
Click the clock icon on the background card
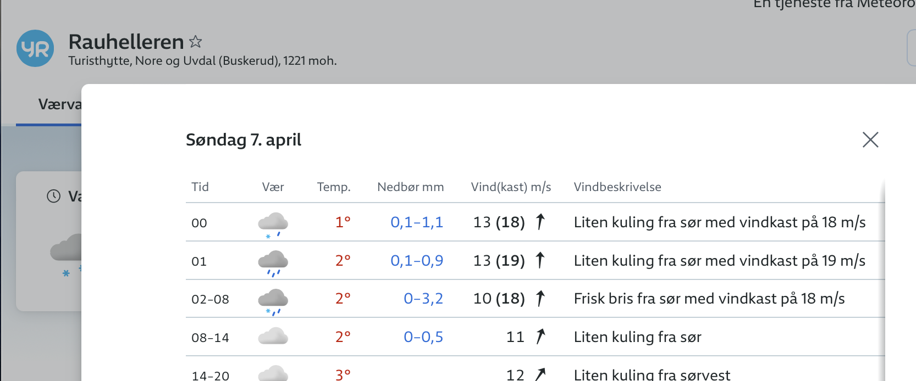point(53,196)
